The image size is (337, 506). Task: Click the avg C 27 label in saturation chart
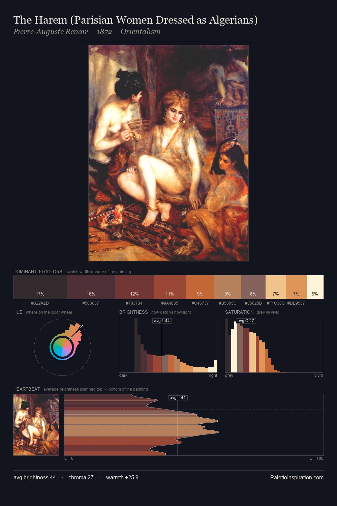point(246,321)
